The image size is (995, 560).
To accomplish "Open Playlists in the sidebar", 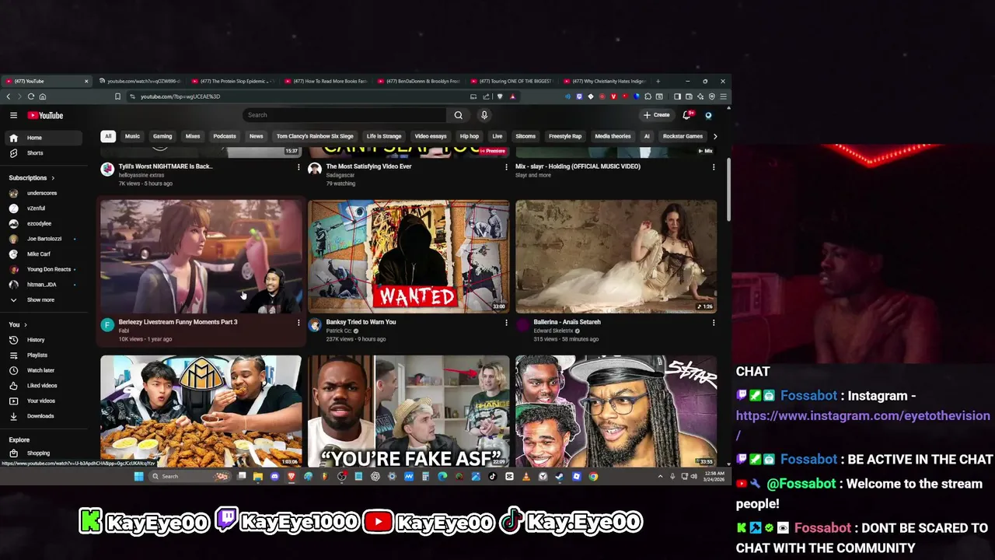I will (43, 355).
